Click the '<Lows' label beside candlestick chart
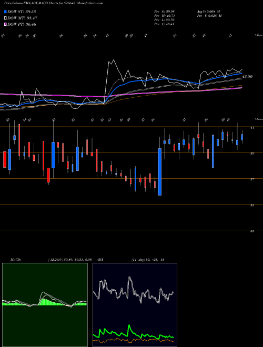 [x=258, y=119]
